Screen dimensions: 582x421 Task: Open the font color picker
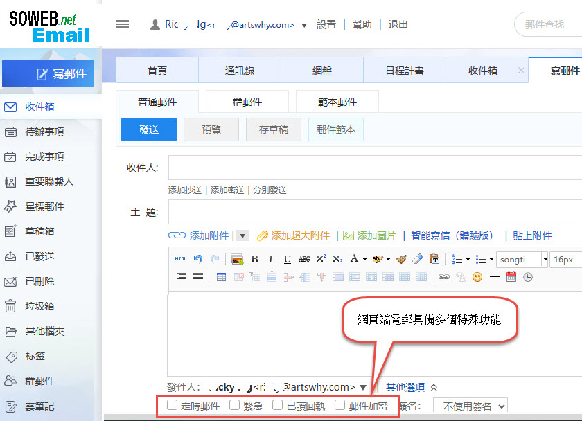pyautogui.click(x=354, y=258)
